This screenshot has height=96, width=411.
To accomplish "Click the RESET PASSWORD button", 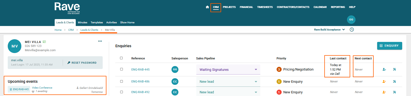I will click(x=82, y=63).
